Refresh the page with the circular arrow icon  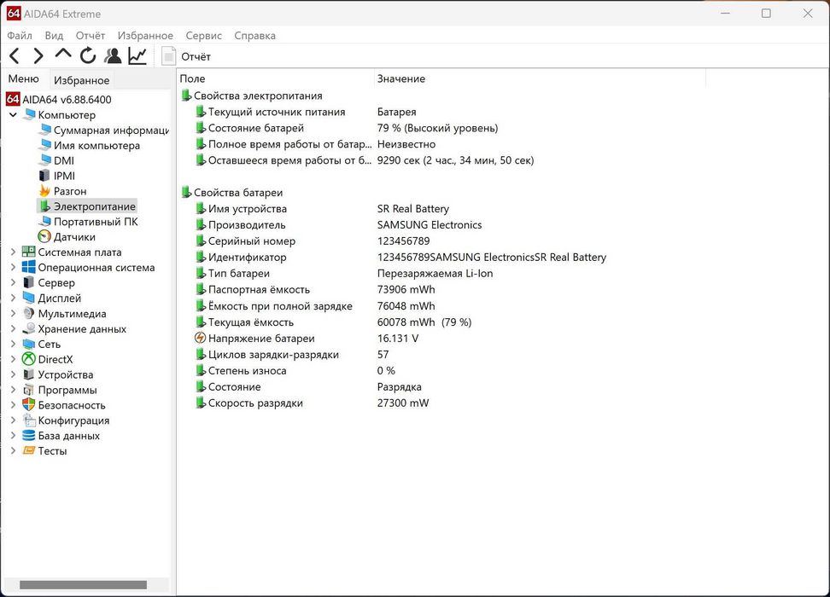point(88,55)
